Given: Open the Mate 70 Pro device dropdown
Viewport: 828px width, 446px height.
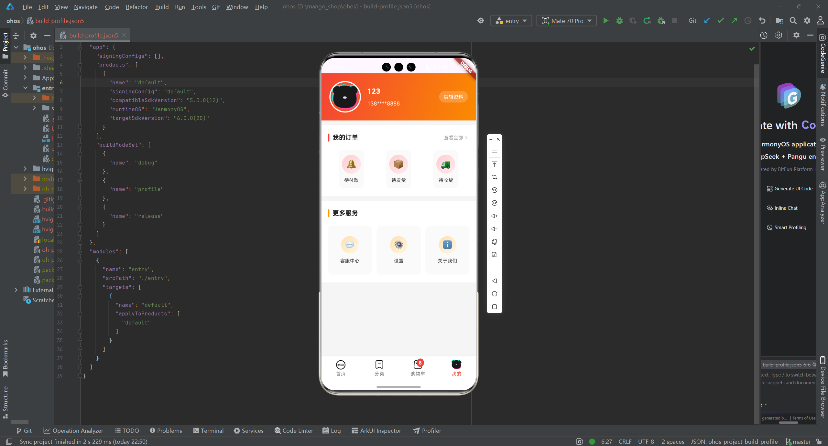Looking at the screenshot, I should pyautogui.click(x=567, y=21).
